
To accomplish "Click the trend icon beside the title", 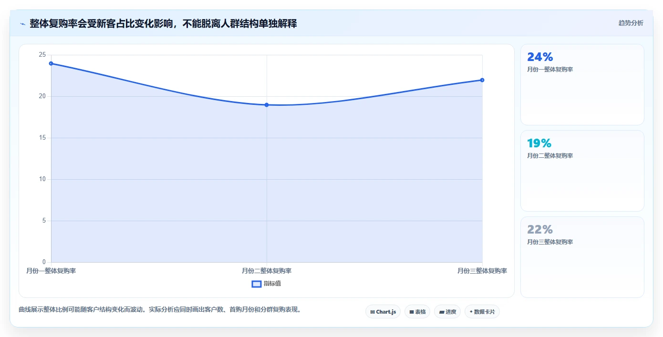I will pos(22,23).
